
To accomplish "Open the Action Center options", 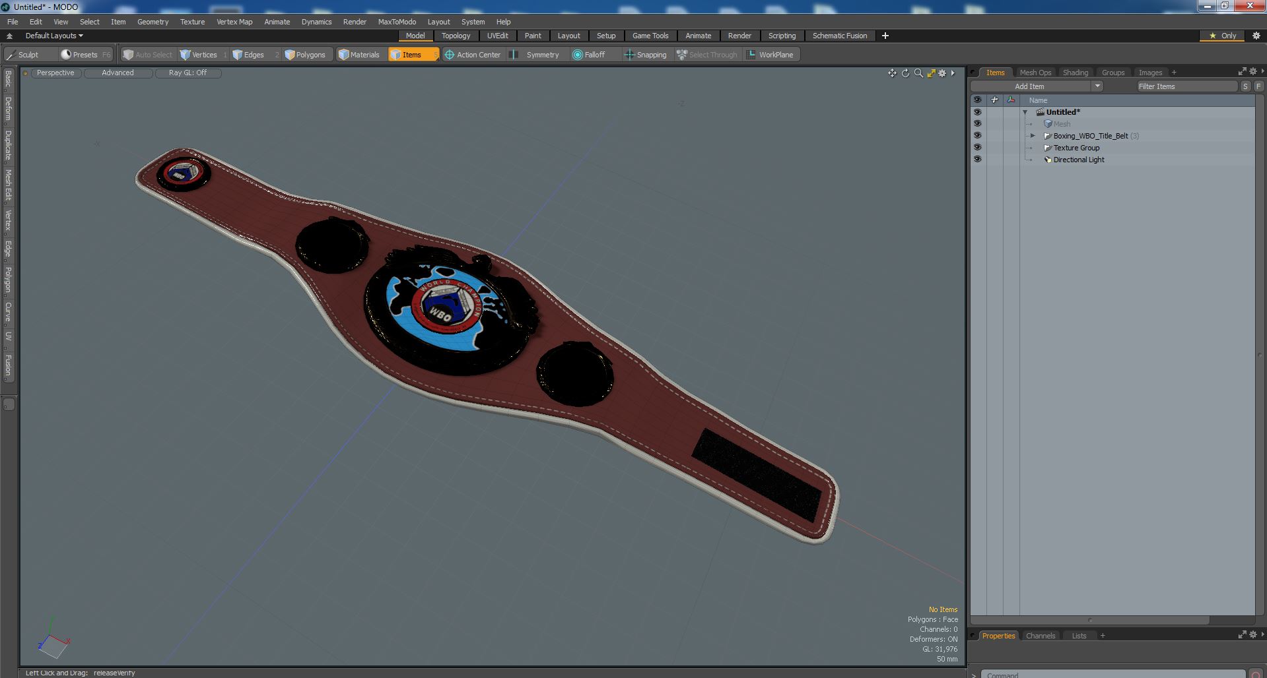I will (x=473, y=55).
